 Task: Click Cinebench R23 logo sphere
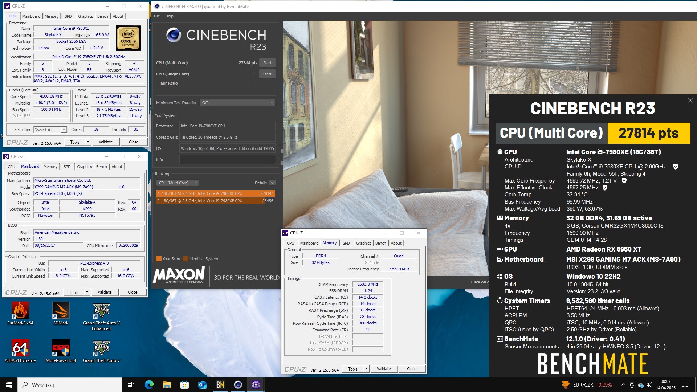pos(174,35)
